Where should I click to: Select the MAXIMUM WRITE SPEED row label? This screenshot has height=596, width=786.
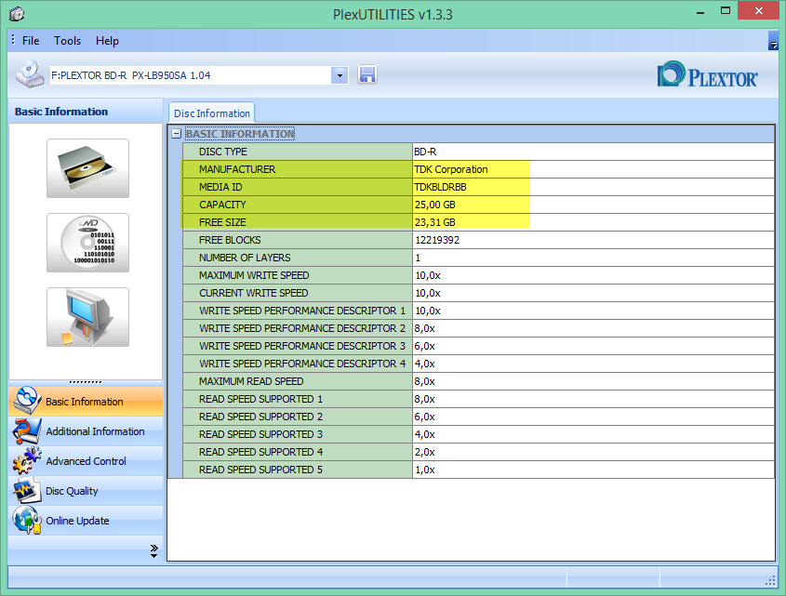(x=254, y=275)
